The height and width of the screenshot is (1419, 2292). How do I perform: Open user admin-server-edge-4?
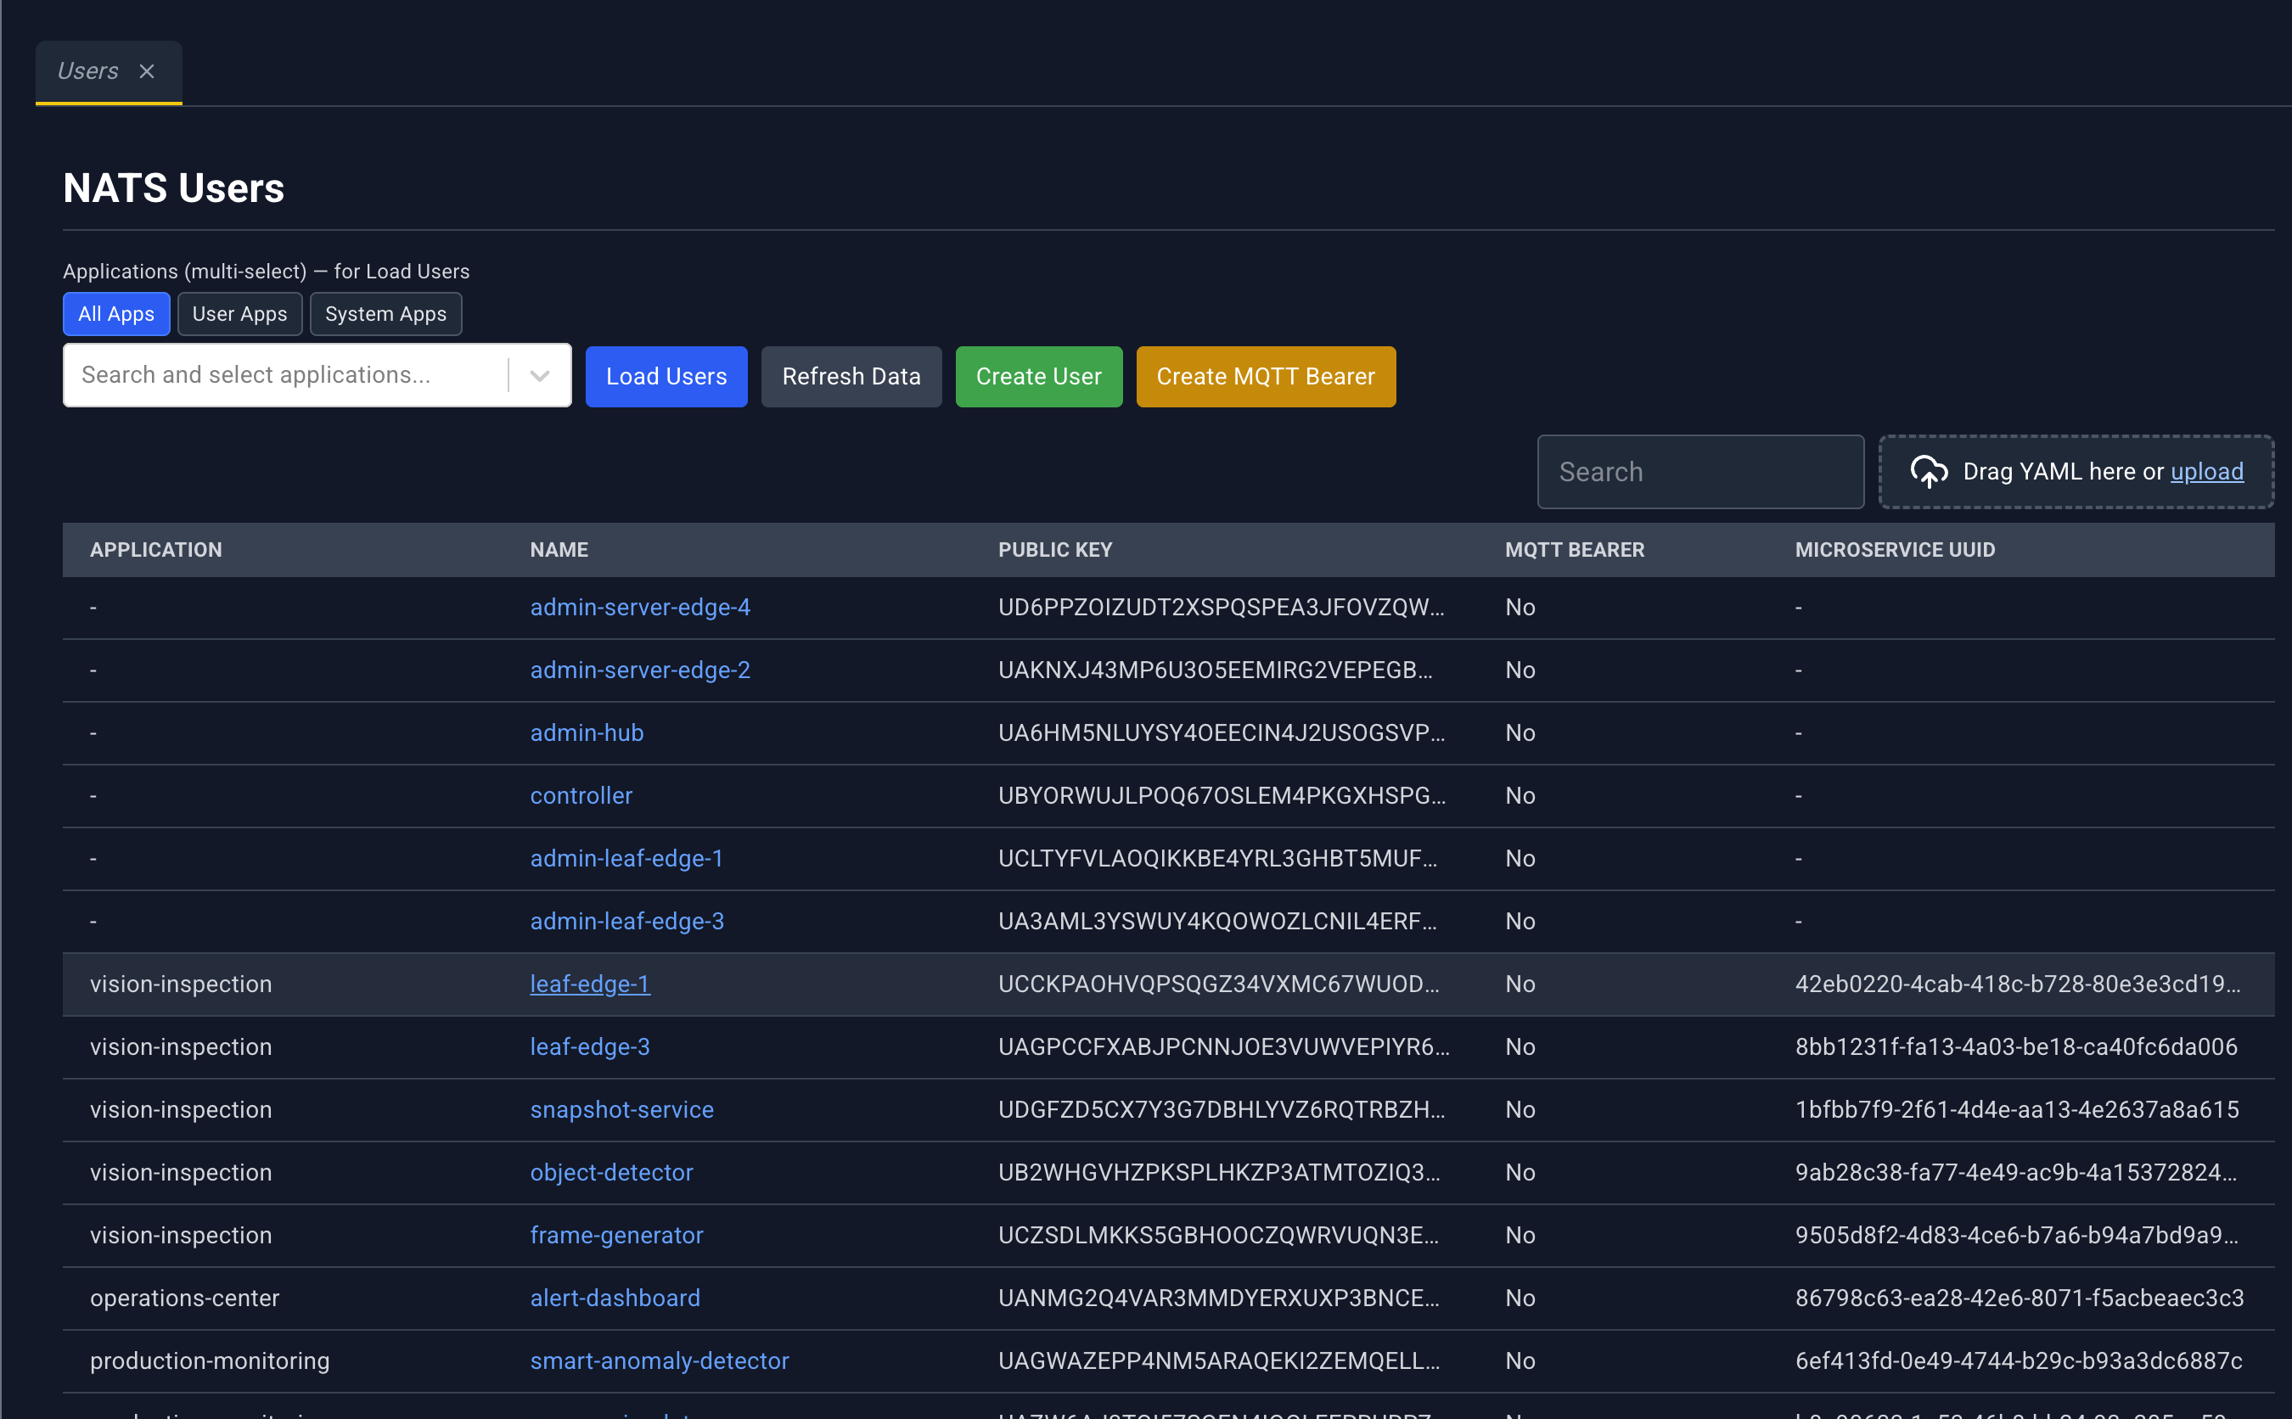(640, 607)
